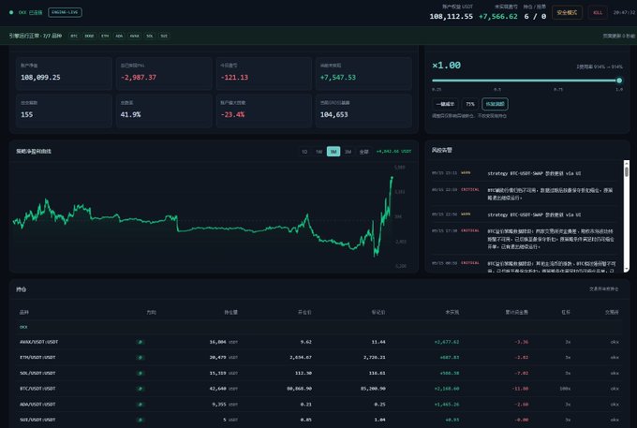Viewport: 637px width, 428px height.
Task: Click the green direction badge in the BTC row
Action: click(x=141, y=389)
